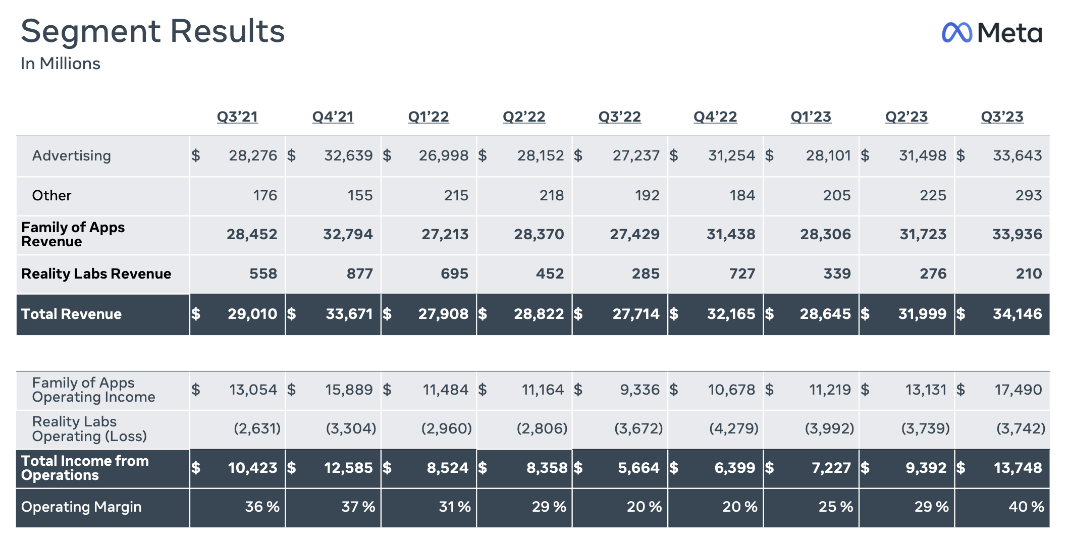Select the Operating Margin row label
The width and height of the screenshot is (1068, 545).
(81, 507)
